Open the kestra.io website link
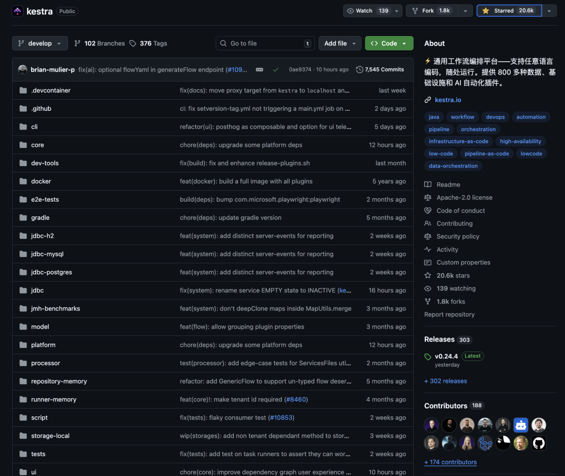The height and width of the screenshot is (476, 565). point(448,100)
